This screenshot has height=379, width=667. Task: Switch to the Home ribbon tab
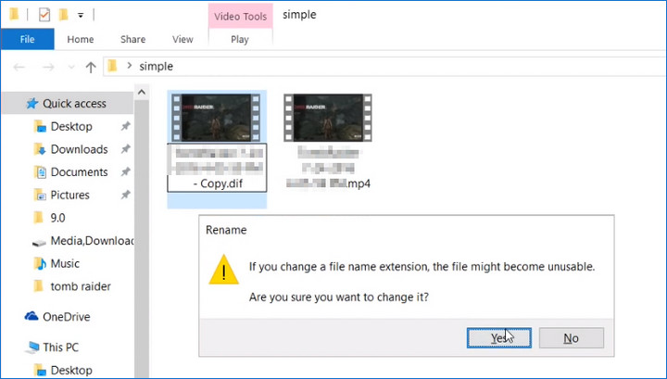[x=81, y=39]
